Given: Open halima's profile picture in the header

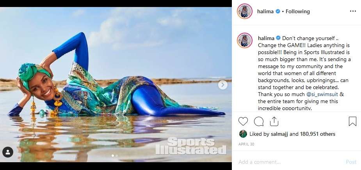Looking at the screenshot, I should pyautogui.click(x=244, y=11).
